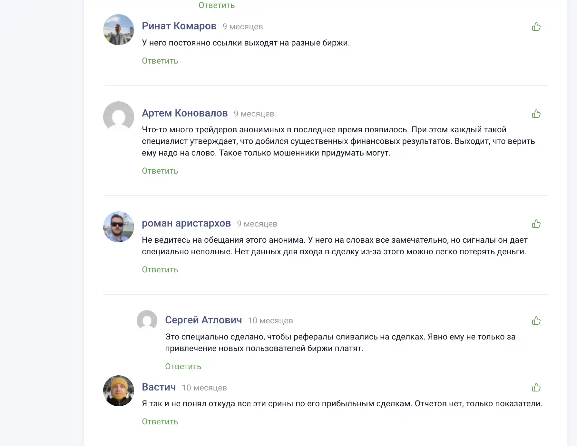This screenshot has height=446, width=577.
Task: Open Вастич's avatar photo
Action: tap(119, 390)
